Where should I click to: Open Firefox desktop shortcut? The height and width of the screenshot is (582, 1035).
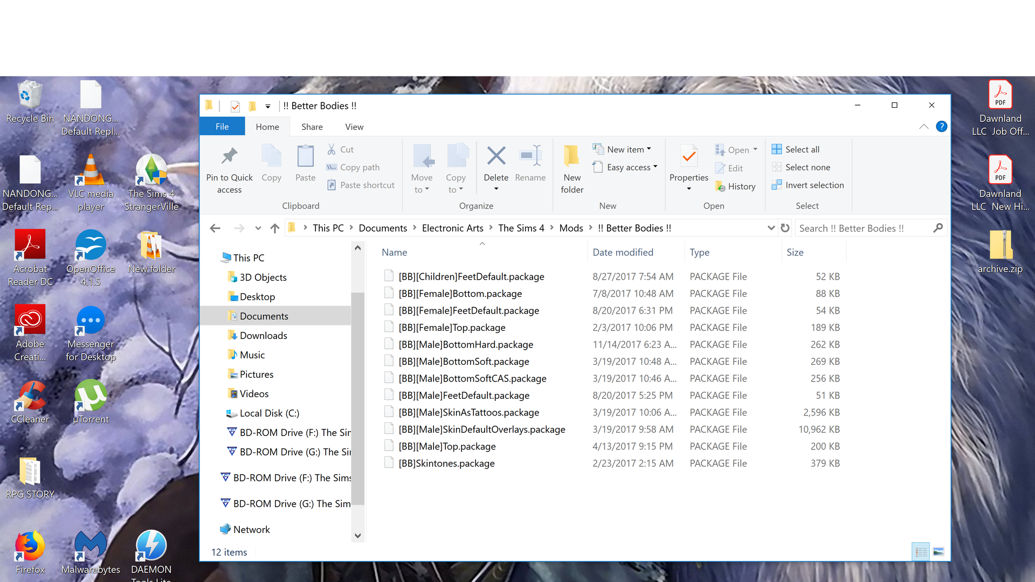coord(30,552)
